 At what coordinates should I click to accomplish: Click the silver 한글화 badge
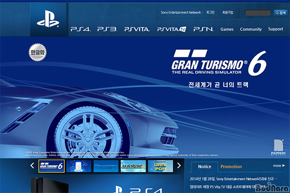38,52
